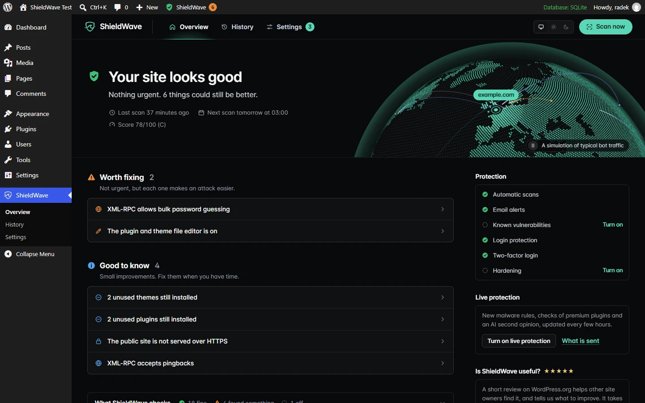Open History submenu under ShieldWave

pyautogui.click(x=14, y=224)
